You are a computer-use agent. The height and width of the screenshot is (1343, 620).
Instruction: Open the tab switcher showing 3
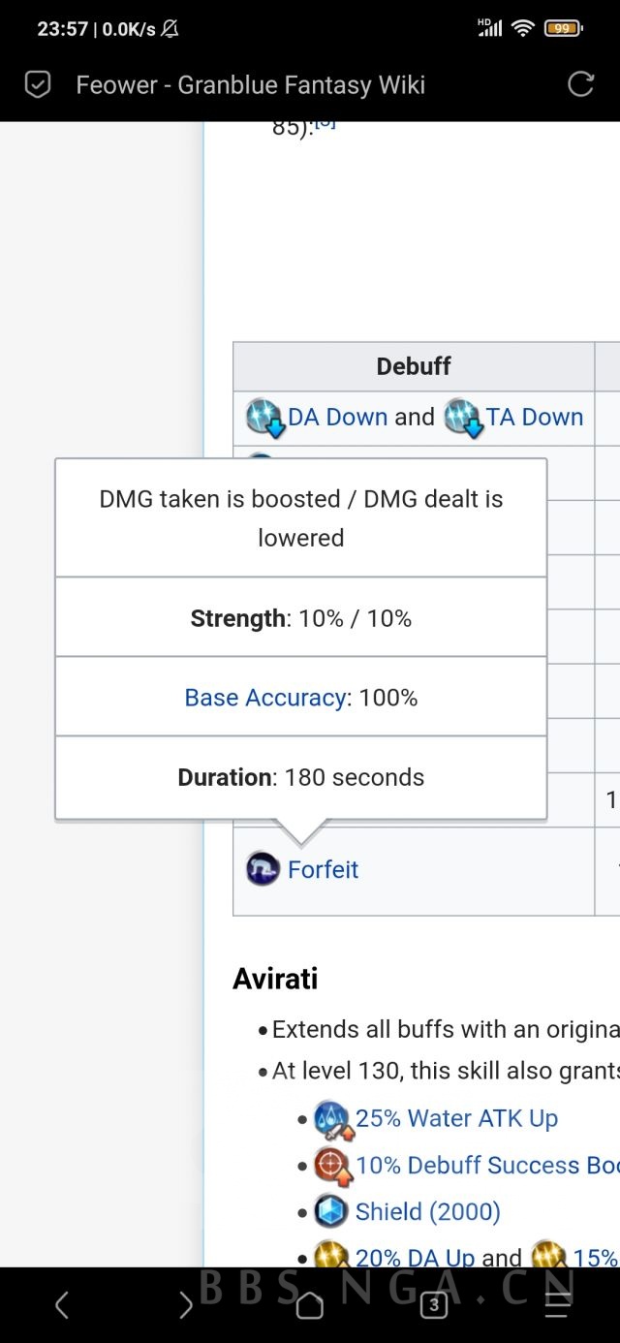tap(433, 1305)
